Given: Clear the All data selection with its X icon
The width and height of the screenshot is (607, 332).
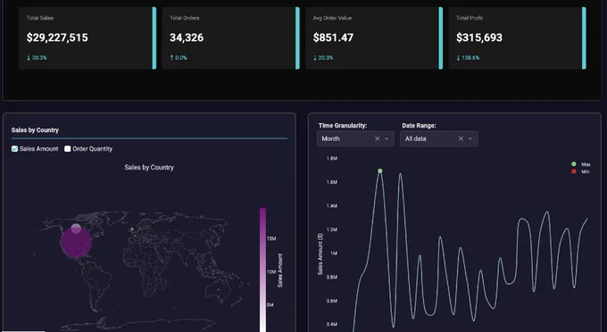Looking at the screenshot, I should pos(461,139).
